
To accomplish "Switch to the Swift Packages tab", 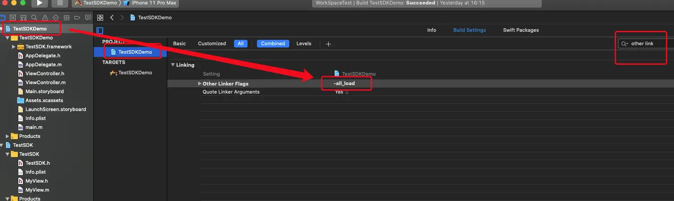I will pyautogui.click(x=521, y=30).
